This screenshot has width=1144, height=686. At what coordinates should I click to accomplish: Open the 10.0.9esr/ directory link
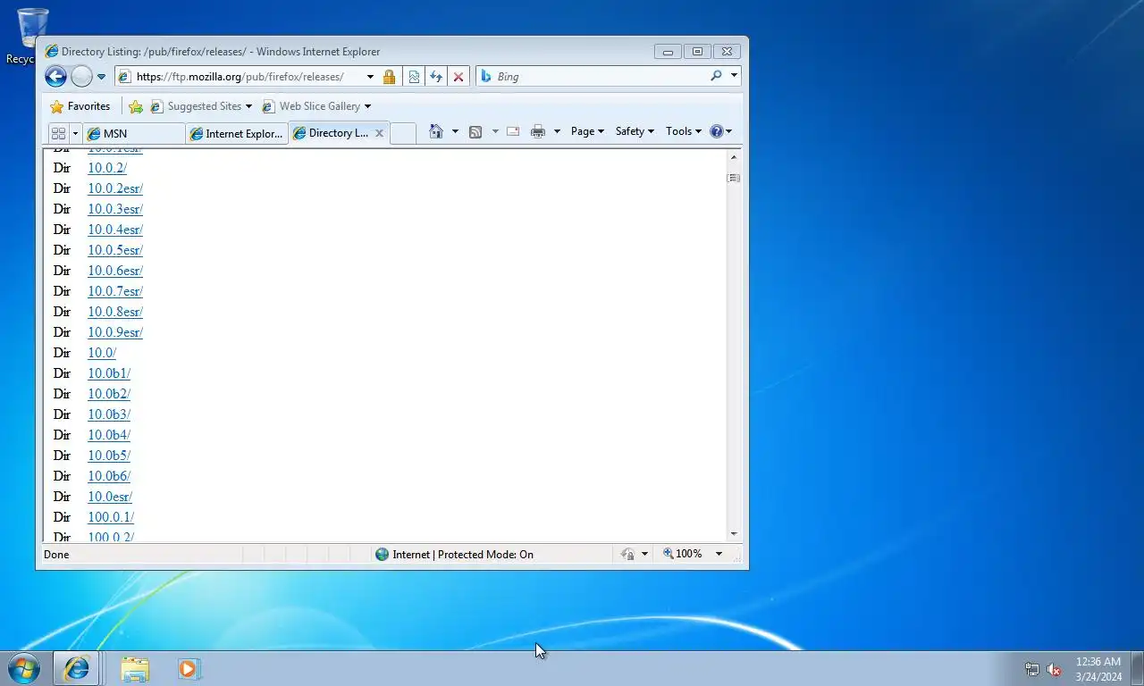[x=115, y=332]
